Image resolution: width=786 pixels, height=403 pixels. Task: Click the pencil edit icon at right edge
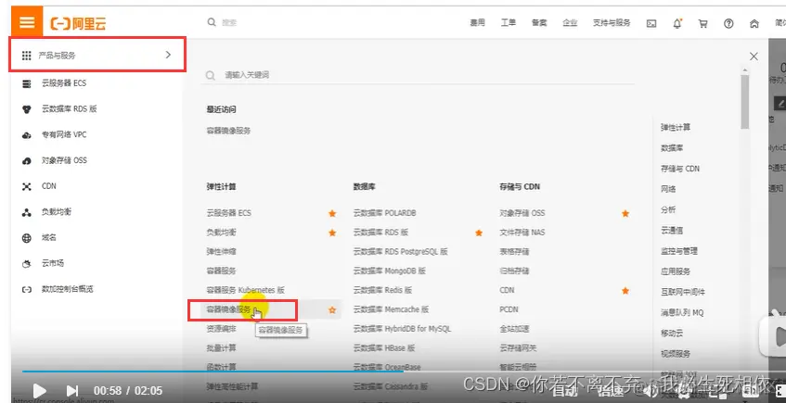click(780, 103)
